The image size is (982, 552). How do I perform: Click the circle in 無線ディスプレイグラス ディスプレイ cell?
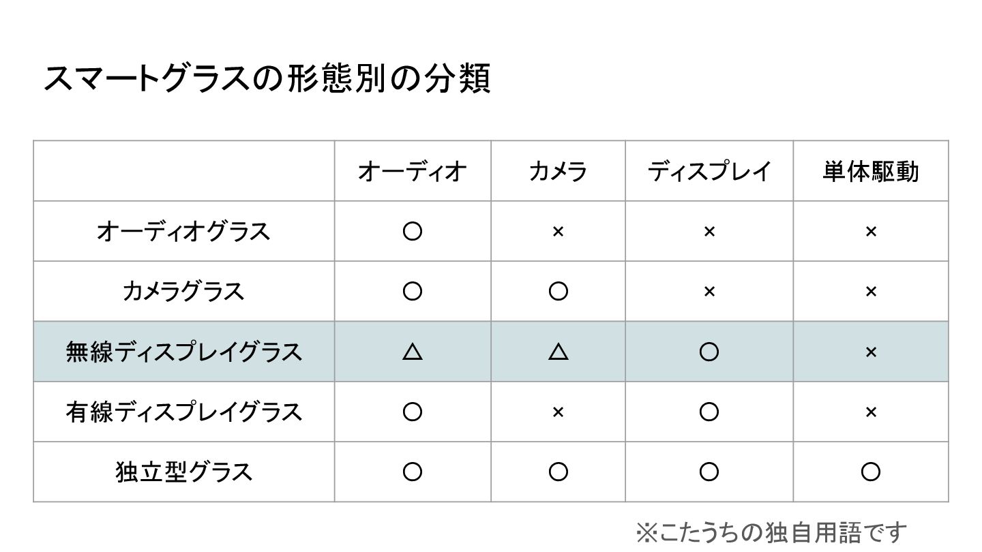(x=709, y=352)
